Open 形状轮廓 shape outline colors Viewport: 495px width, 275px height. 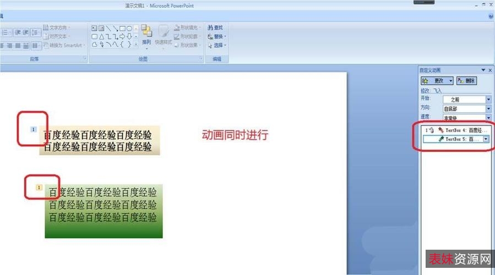pos(188,36)
